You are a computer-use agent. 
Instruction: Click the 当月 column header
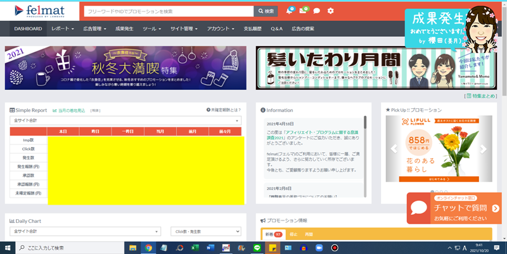[160, 132]
